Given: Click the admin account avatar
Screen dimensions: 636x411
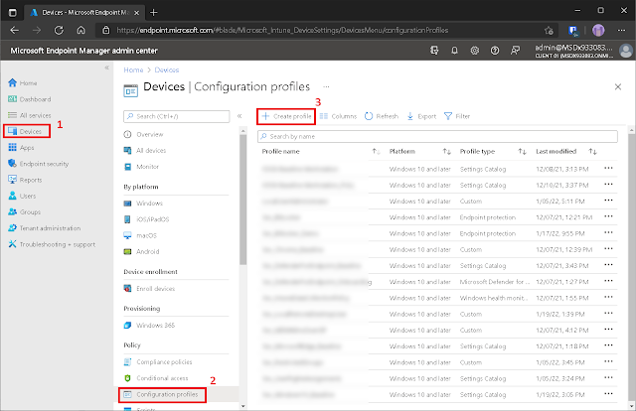Looking at the screenshot, I should pos(626,51).
